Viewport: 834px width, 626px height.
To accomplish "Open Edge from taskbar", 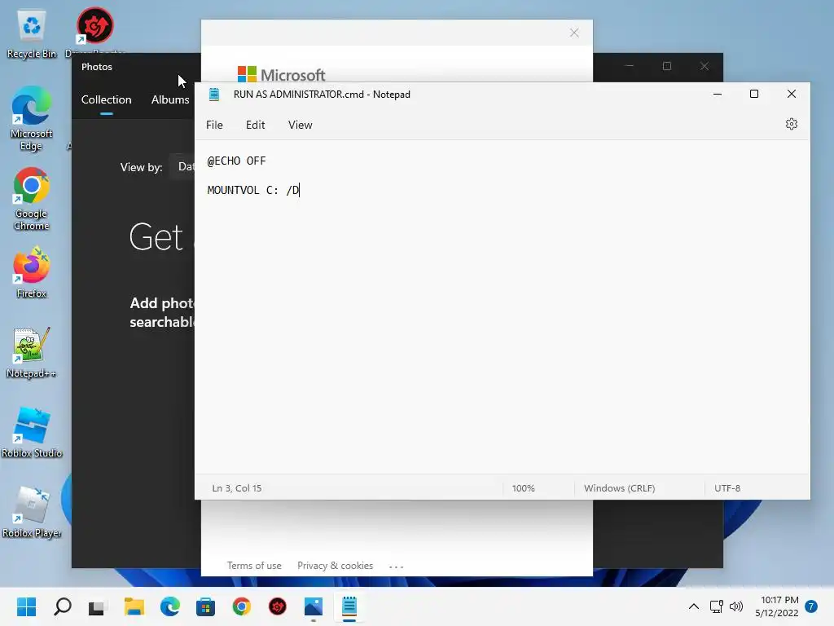I will coord(169,606).
